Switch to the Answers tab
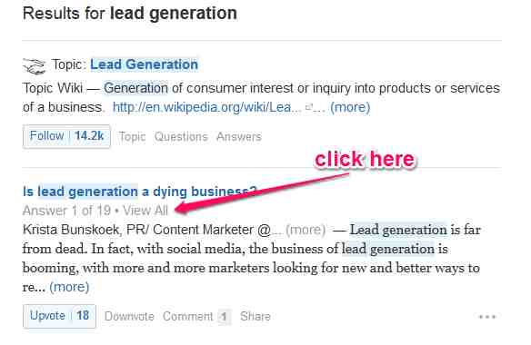The image size is (531, 345). tap(239, 137)
